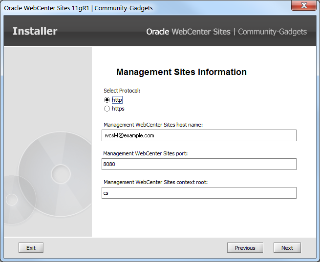
Task: Click the Oracle WebCenter Sites banner text
Action: pyautogui.click(x=189, y=32)
